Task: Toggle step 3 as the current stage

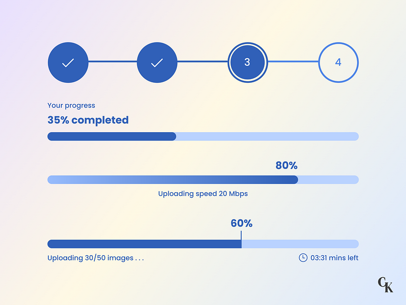Action: [x=247, y=62]
